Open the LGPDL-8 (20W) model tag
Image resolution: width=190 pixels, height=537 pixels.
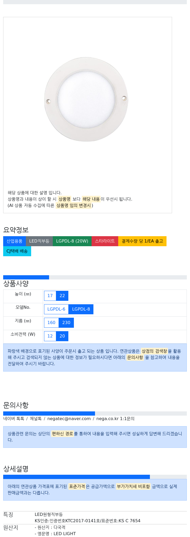coord(72,241)
